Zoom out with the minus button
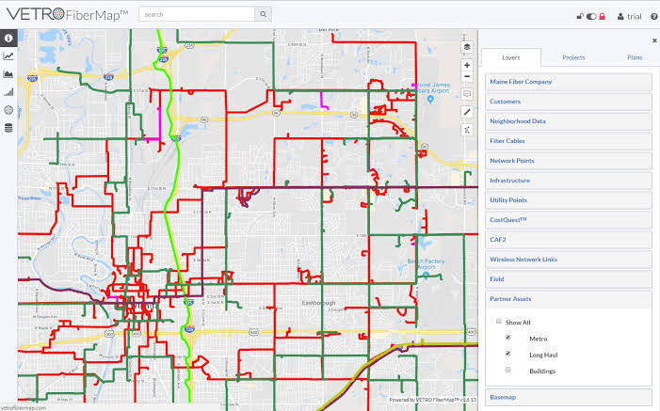Viewport: 660px width, 411px height. click(x=467, y=76)
